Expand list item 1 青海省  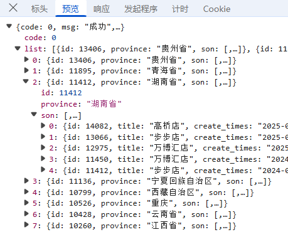coord(26,71)
